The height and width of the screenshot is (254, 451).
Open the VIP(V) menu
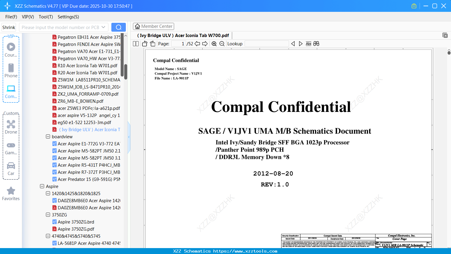[28, 17]
